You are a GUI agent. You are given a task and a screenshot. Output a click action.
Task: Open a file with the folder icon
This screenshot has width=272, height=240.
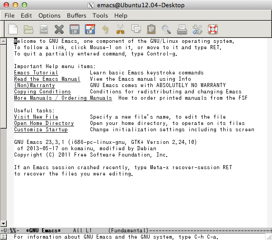point(28,29)
